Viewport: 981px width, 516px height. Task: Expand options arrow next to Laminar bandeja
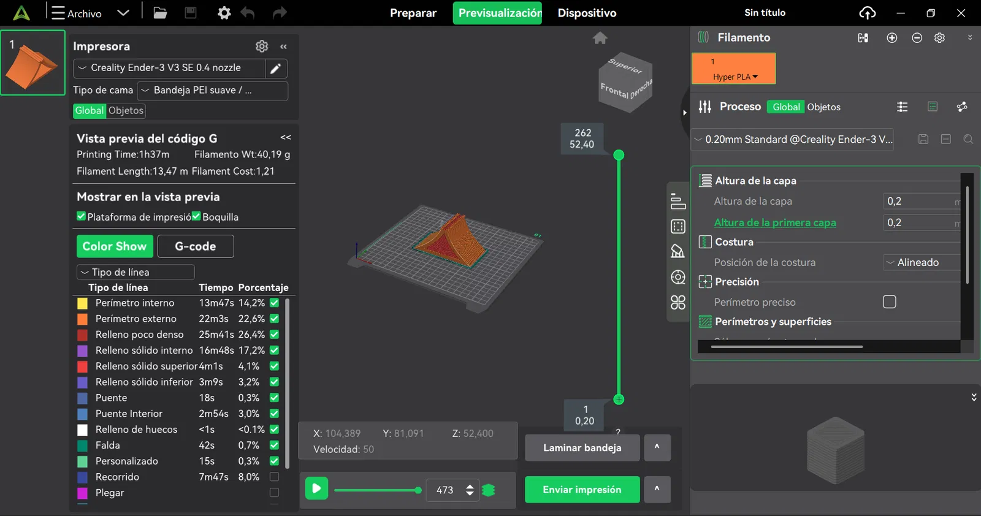(657, 448)
